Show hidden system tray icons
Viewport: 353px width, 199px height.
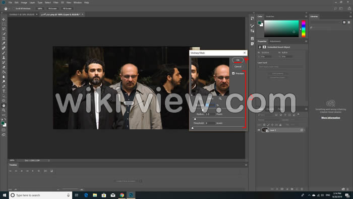point(309,195)
